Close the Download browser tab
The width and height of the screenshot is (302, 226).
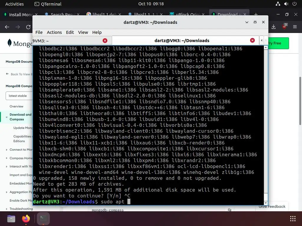point(244,15)
